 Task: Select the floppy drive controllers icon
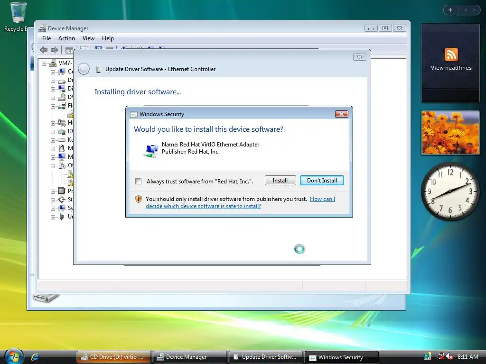pyautogui.click(x=62, y=106)
